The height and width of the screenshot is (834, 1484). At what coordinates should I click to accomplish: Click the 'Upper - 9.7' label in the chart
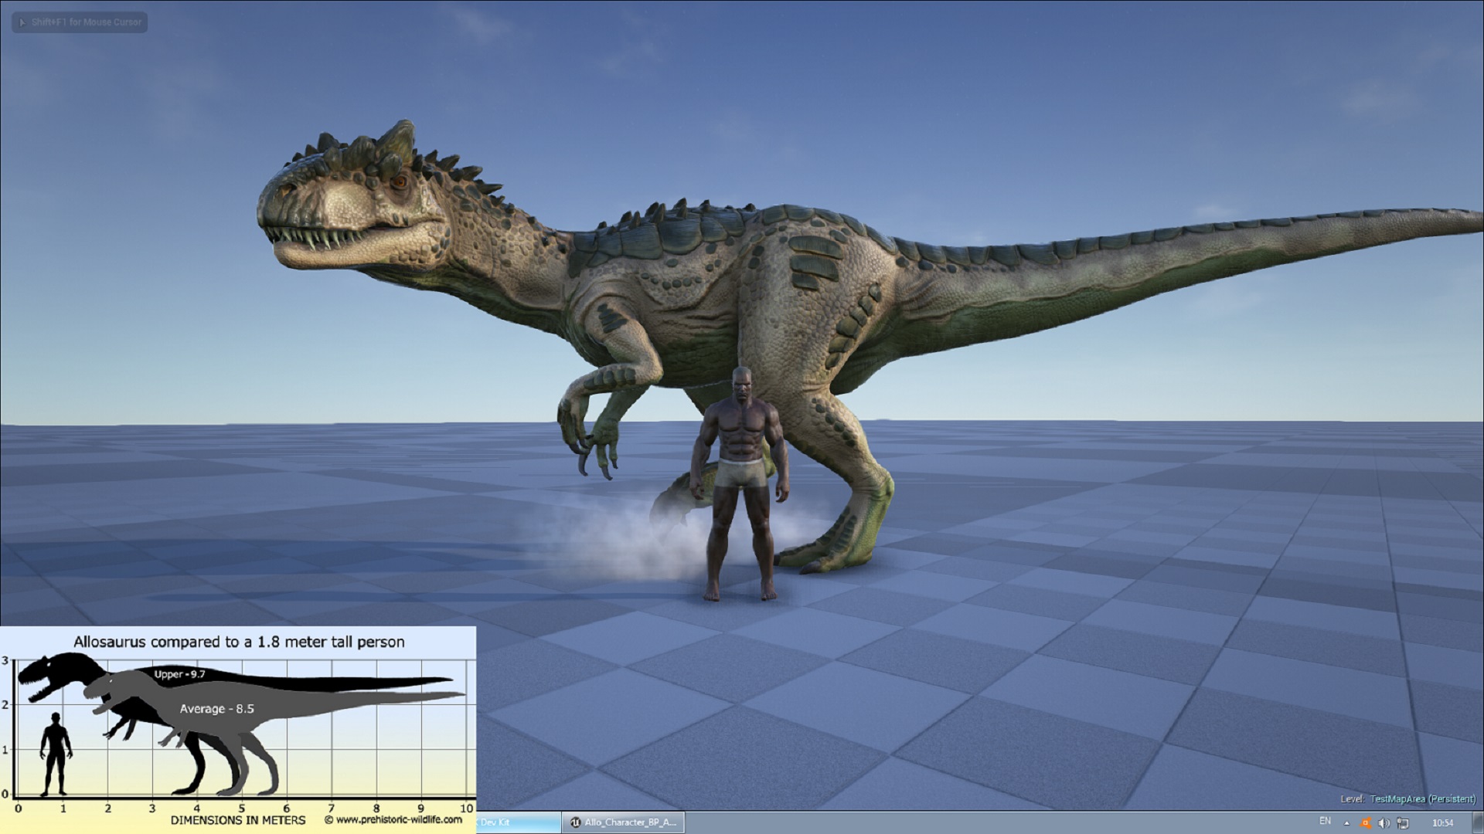179,674
